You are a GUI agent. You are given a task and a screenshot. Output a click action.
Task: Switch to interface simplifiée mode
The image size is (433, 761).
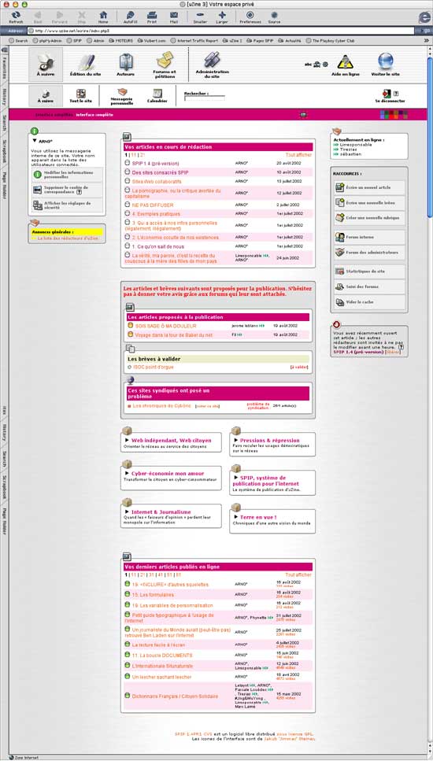54,115
